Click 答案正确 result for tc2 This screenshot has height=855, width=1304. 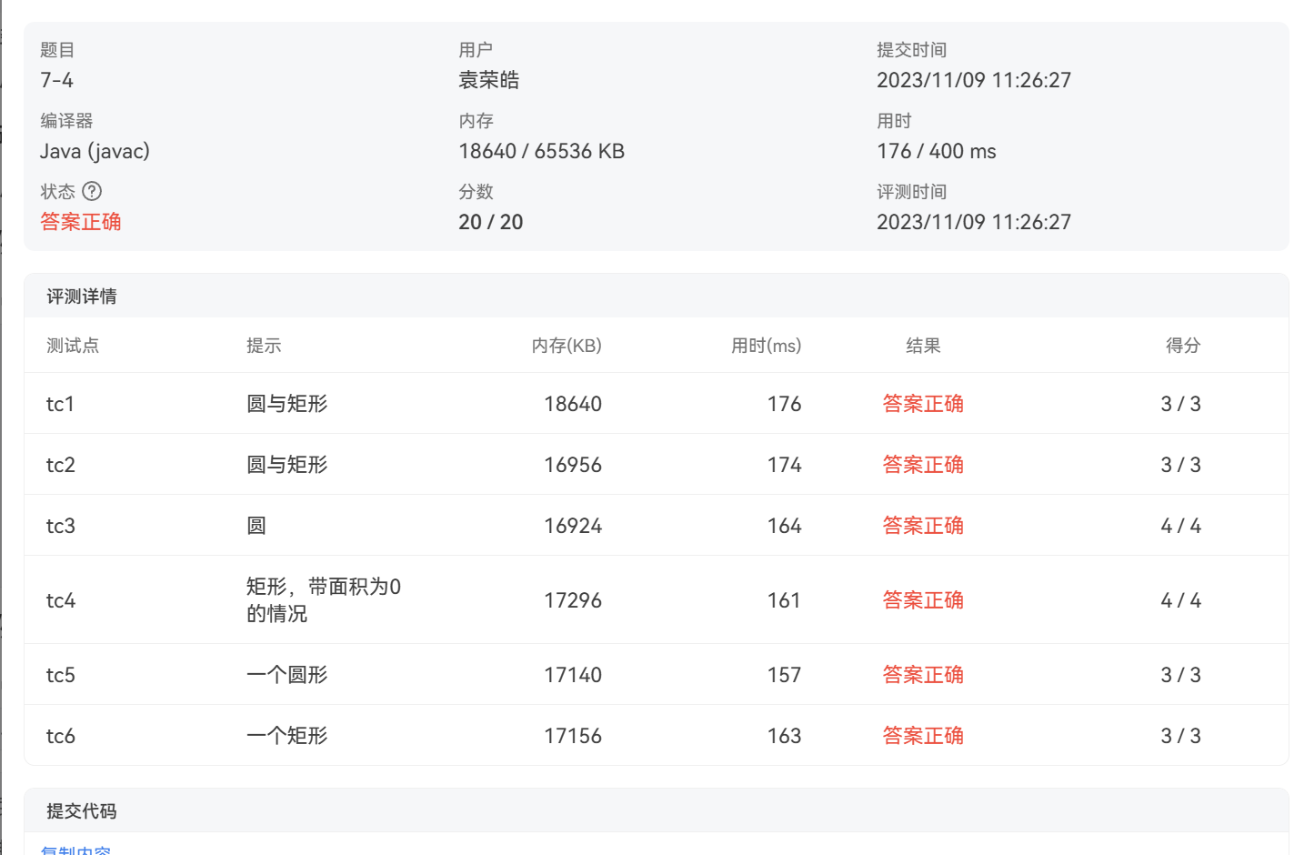point(923,465)
